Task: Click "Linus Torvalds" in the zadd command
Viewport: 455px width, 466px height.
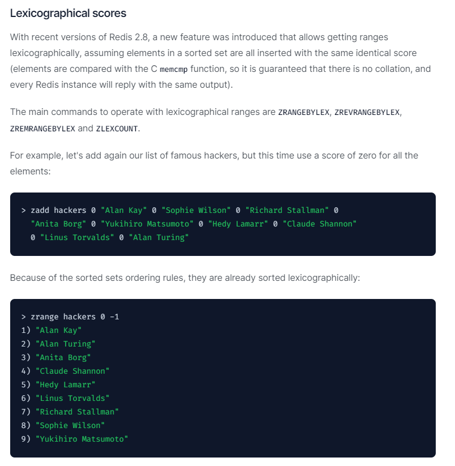Action: pos(77,237)
